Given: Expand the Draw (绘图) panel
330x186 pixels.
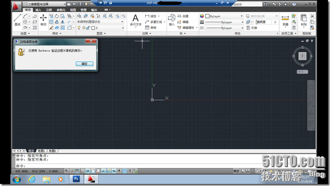Looking at the screenshot, I should (x=25, y=33).
